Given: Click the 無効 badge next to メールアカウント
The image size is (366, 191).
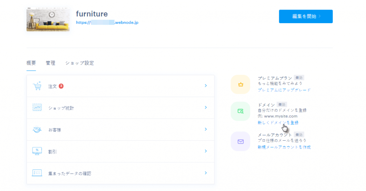Looking at the screenshot, I should click(x=299, y=135).
